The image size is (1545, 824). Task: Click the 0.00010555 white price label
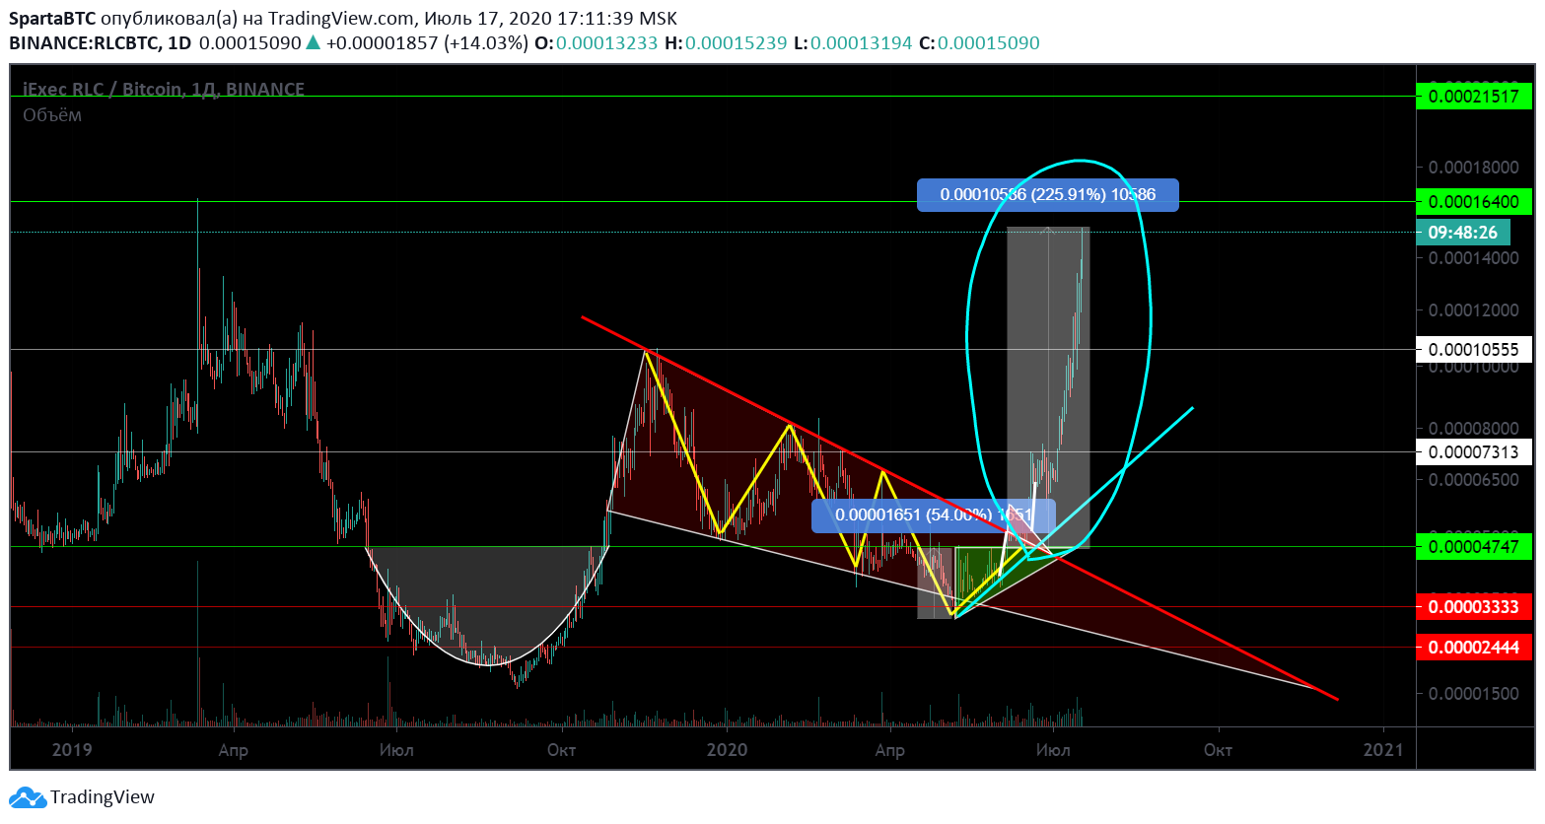pos(1473,349)
